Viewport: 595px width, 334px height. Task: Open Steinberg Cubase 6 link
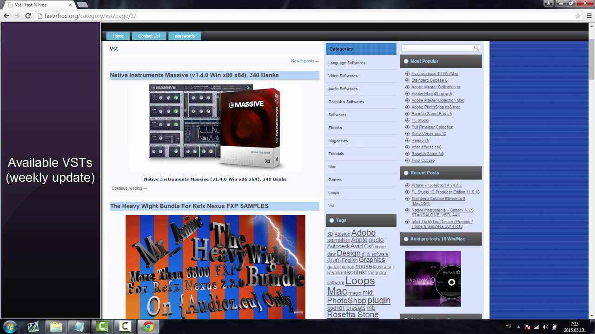pyautogui.click(x=429, y=80)
